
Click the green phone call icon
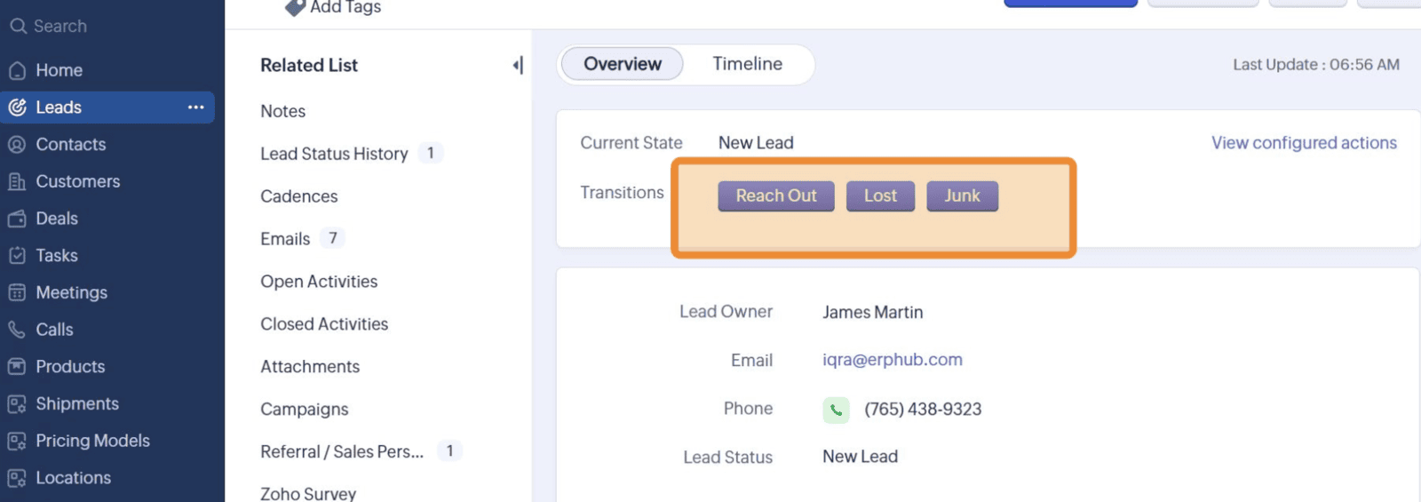coord(836,410)
